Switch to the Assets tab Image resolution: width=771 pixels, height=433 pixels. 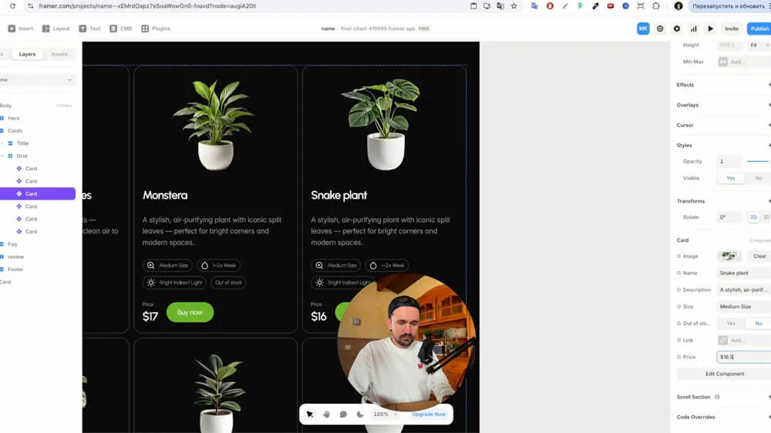point(59,54)
